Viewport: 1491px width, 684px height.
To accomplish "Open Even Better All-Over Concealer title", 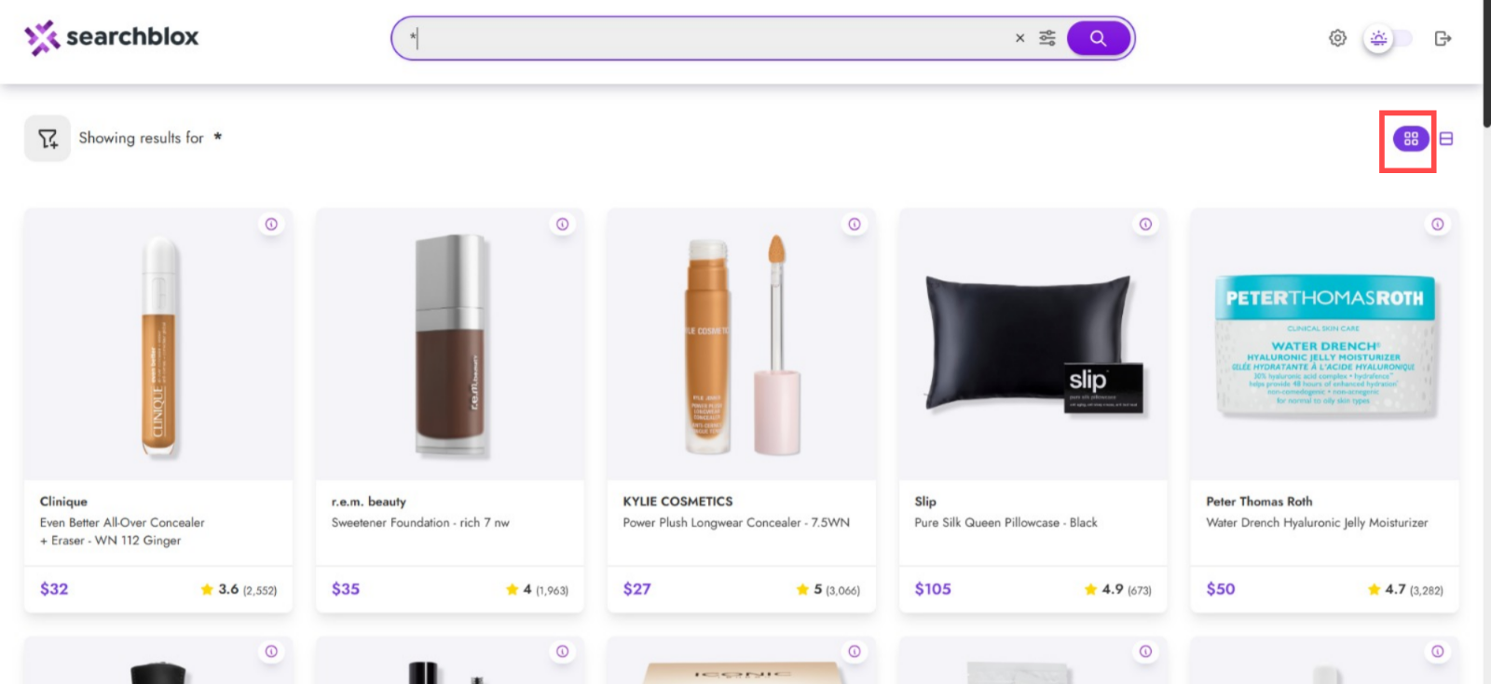I will [122, 531].
